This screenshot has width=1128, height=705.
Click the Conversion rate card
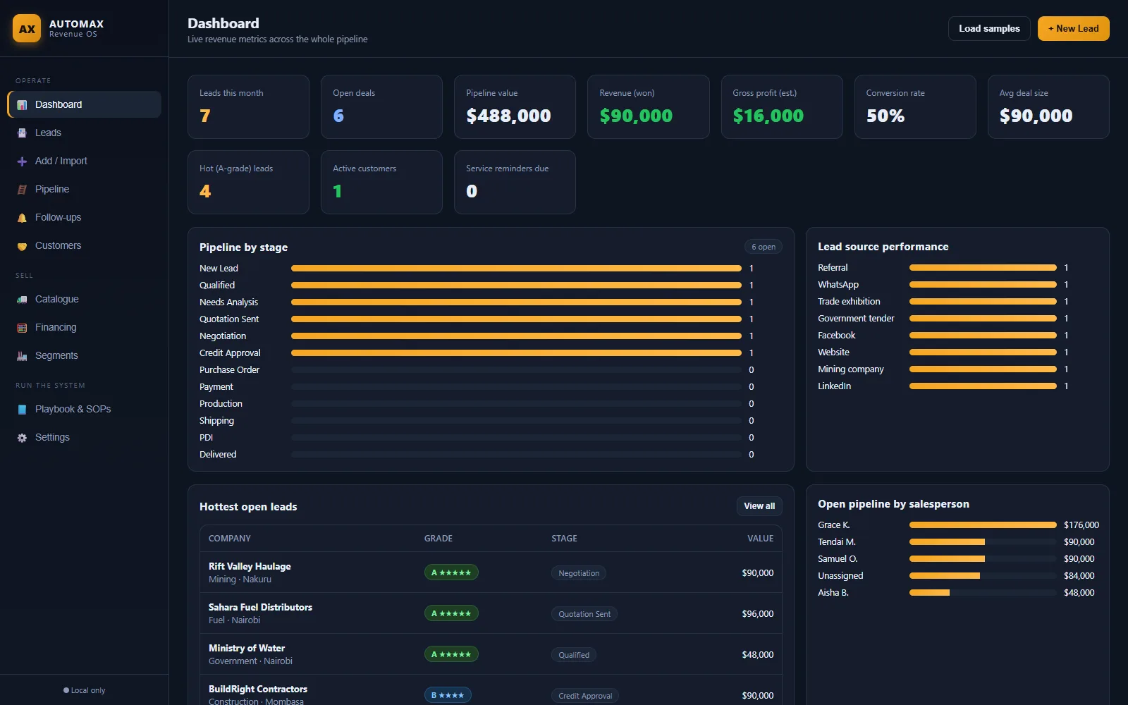915,106
